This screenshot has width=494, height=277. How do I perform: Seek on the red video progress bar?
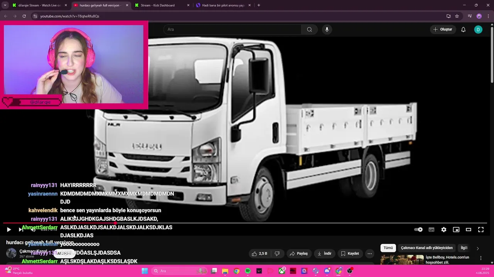point(245,223)
